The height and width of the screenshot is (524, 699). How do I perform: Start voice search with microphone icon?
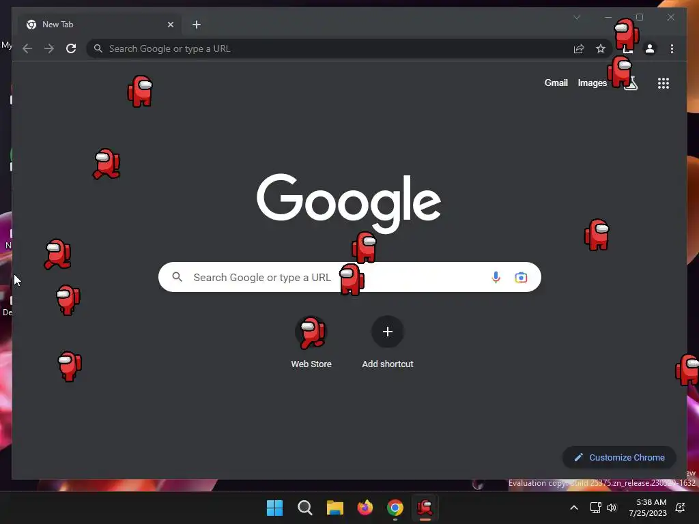(496, 277)
